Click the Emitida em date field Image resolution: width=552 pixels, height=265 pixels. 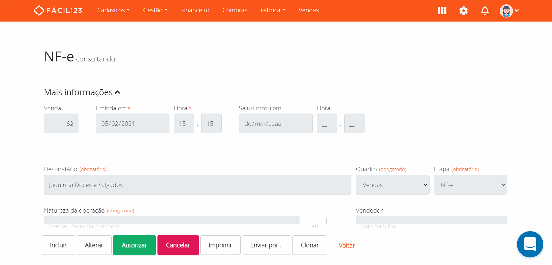(x=133, y=123)
